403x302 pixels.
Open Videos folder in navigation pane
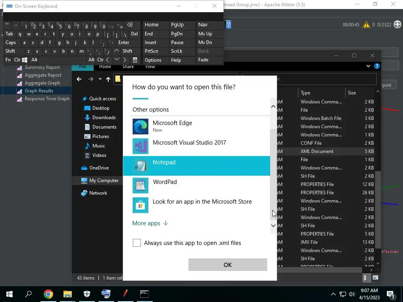pyautogui.click(x=95, y=155)
